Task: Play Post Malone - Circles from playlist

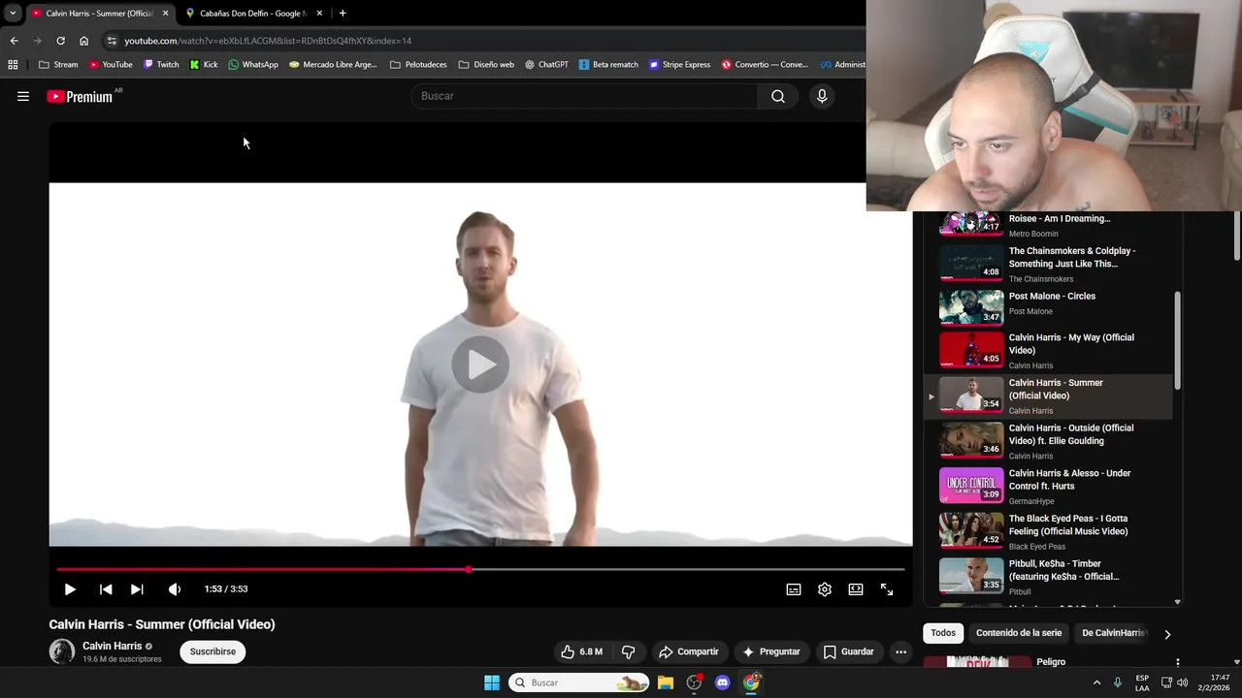Action: pyautogui.click(x=1048, y=306)
